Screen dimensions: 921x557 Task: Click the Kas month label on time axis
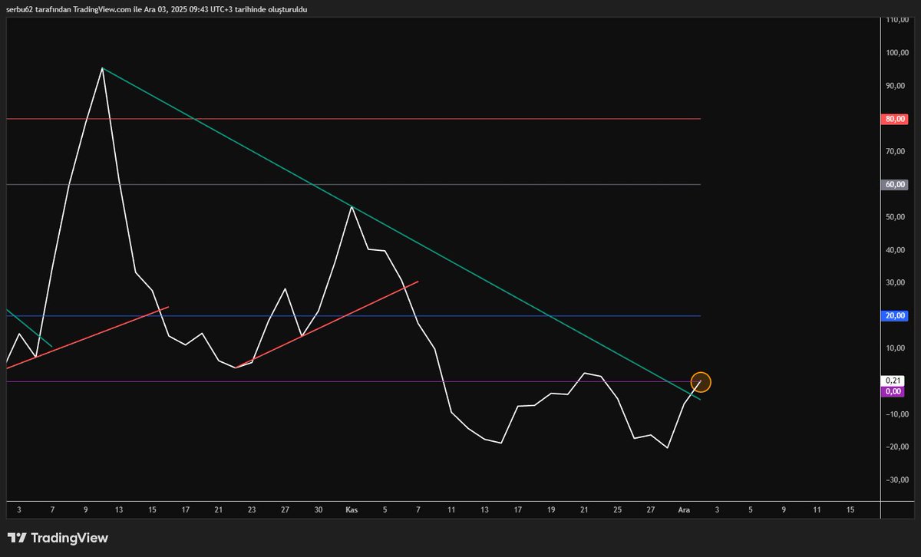click(x=352, y=509)
